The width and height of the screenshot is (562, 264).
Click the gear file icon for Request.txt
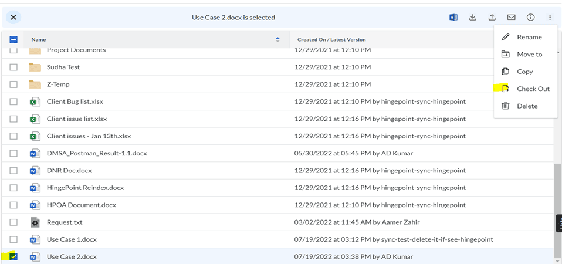(x=35, y=222)
